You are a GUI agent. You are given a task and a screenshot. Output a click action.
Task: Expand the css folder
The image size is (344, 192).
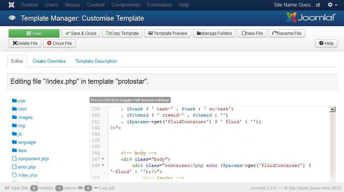pos(19,101)
